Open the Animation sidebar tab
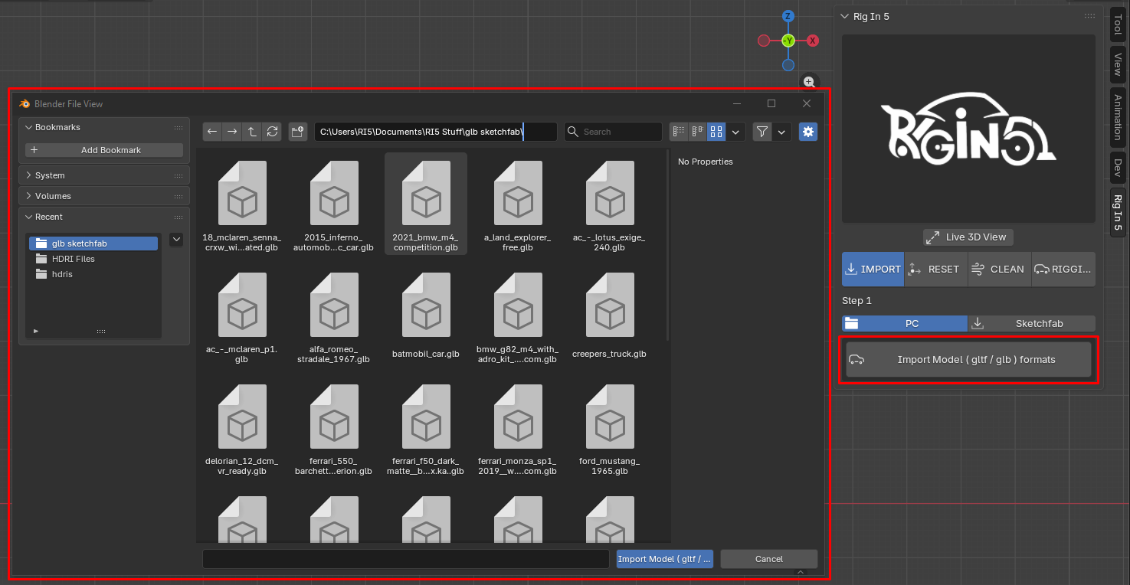1130x585 pixels. pyautogui.click(x=1118, y=117)
